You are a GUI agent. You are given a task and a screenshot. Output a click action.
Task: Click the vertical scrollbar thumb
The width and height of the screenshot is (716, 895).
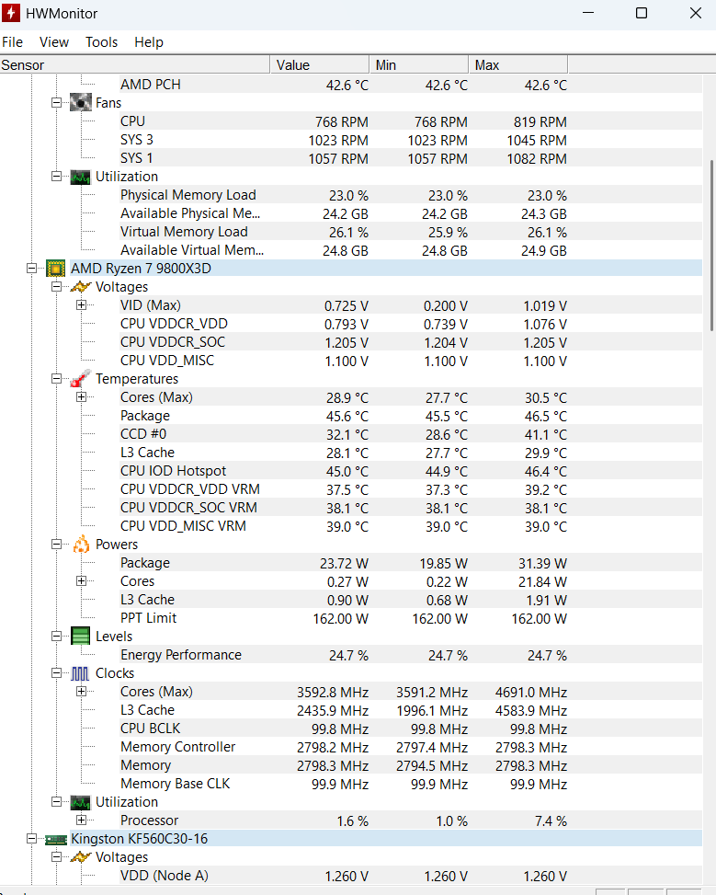pyautogui.click(x=710, y=244)
